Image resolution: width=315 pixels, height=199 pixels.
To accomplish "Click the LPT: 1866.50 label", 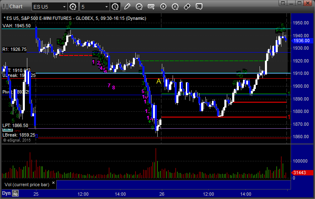I will pos(15,125).
